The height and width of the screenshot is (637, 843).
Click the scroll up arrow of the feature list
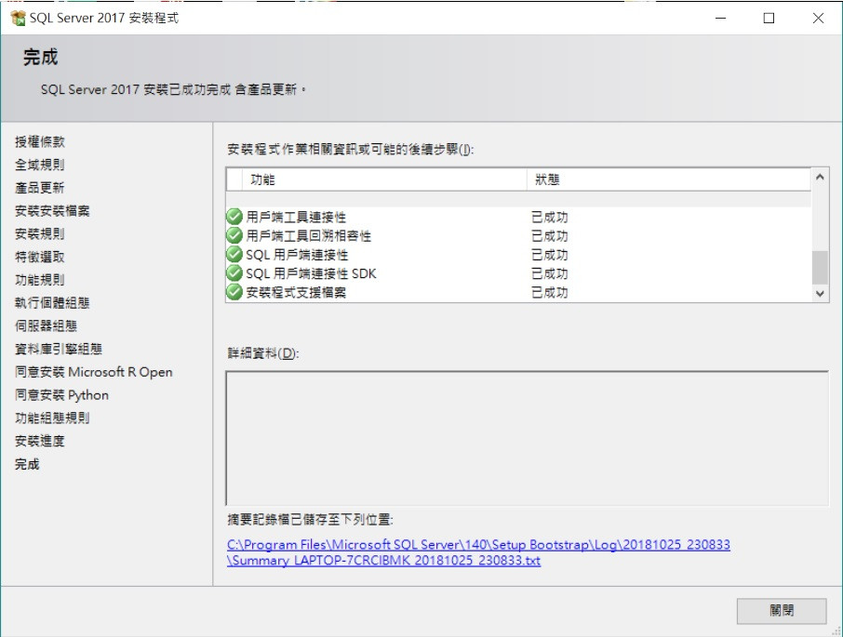coord(820,177)
